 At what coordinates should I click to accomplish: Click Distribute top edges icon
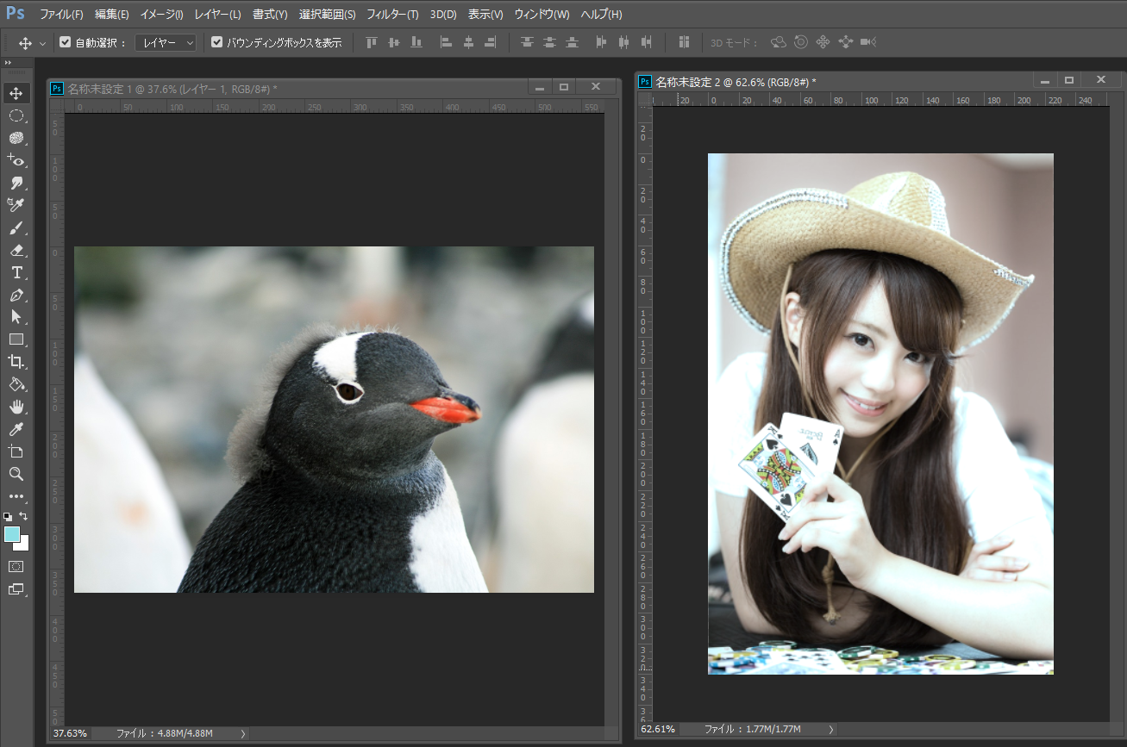pyautogui.click(x=527, y=42)
